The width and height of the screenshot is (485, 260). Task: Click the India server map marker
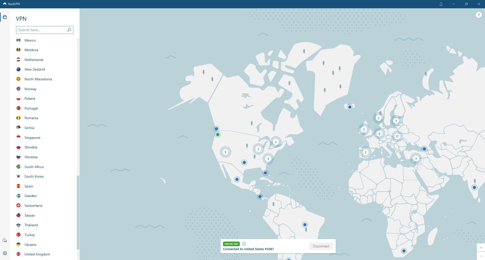[x=474, y=187]
